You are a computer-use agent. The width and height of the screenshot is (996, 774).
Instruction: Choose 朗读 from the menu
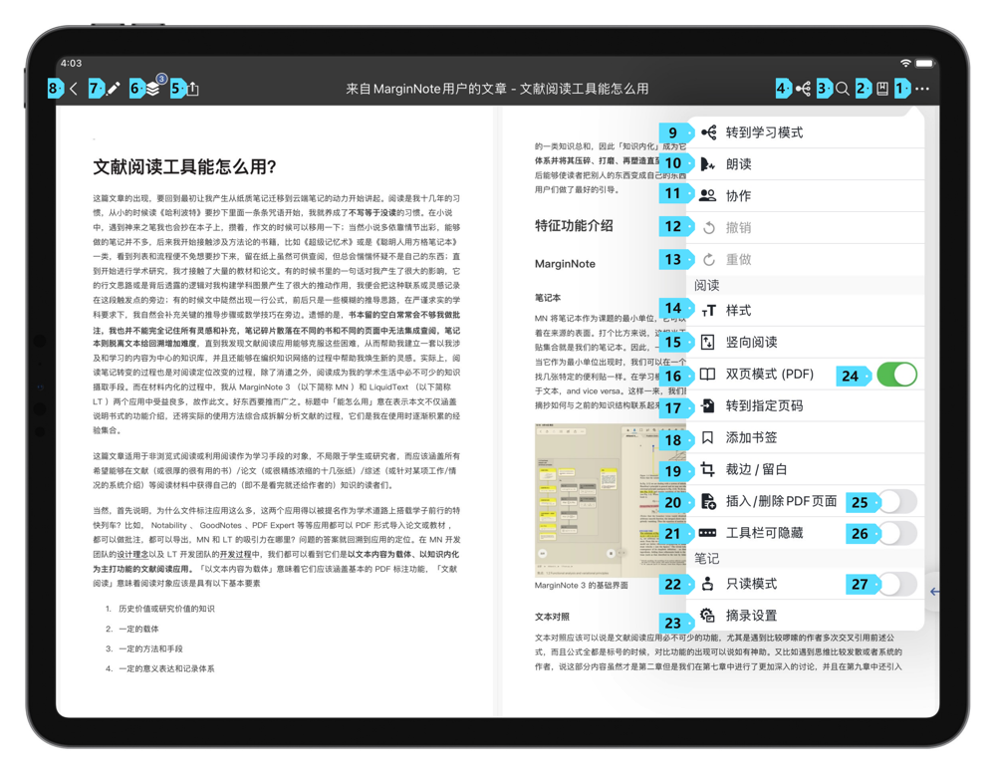tap(738, 164)
